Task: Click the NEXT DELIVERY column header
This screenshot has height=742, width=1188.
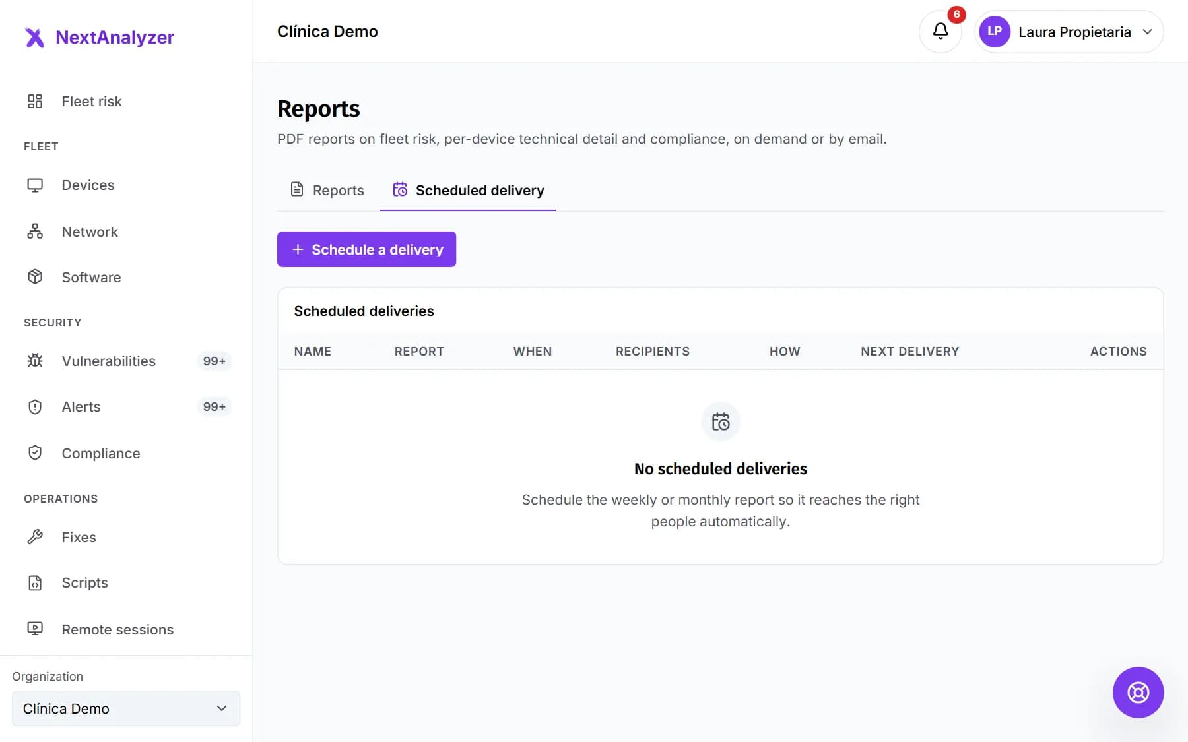Action: 909,352
